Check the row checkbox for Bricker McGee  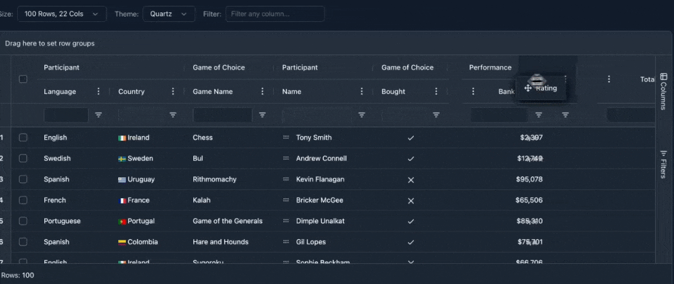click(23, 200)
